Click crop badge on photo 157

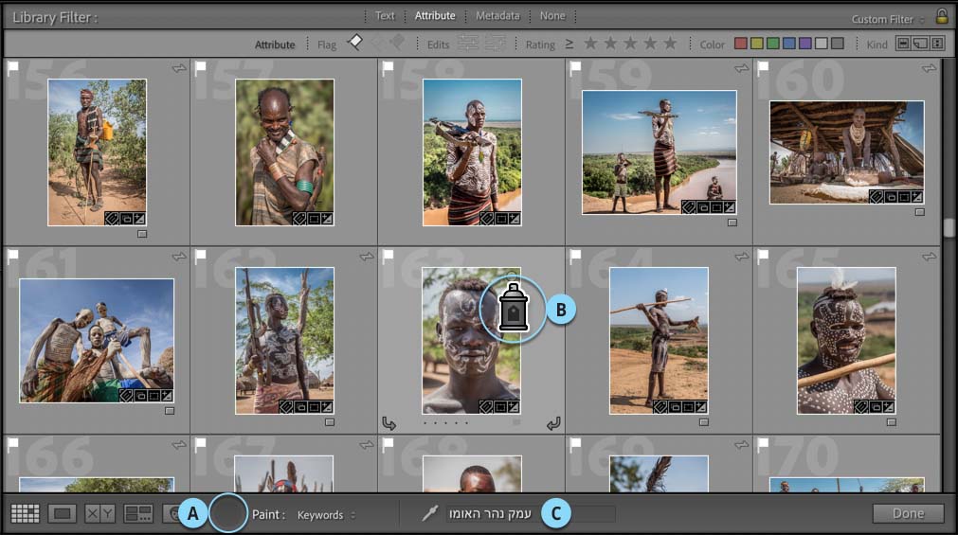pyautogui.click(x=314, y=219)
